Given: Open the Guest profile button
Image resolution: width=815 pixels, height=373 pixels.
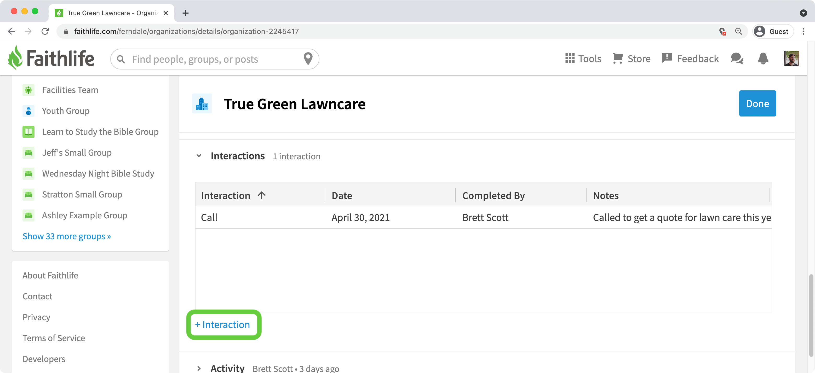Looking at the screenshot, I should [x=773, y=31].
